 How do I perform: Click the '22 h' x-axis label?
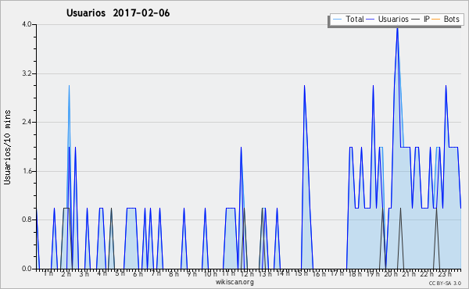tap(427, 273)
